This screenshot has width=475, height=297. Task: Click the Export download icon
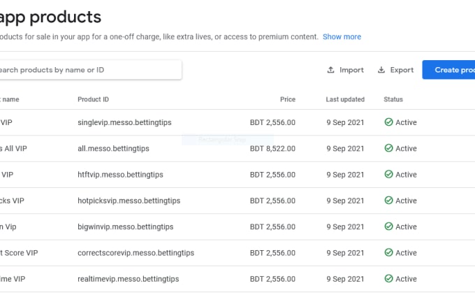click(381, 70)
